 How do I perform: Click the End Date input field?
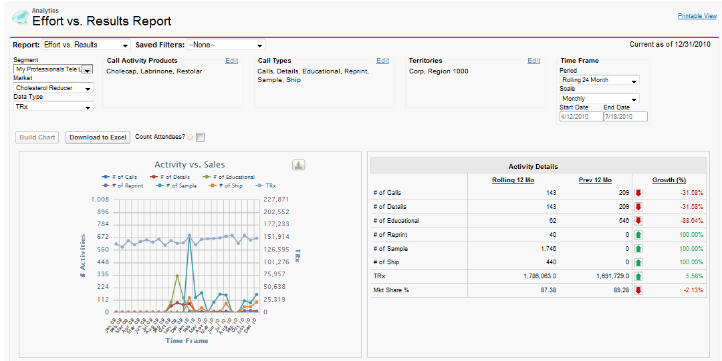[x=625, y=117]
